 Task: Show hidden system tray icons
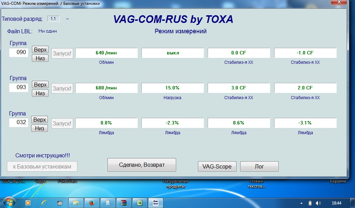pos(302,203)
